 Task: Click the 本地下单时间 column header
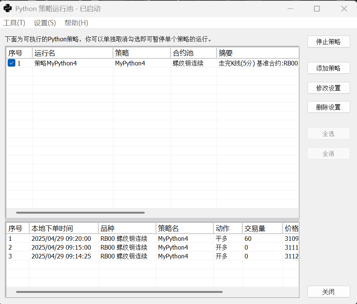(63, 229)
